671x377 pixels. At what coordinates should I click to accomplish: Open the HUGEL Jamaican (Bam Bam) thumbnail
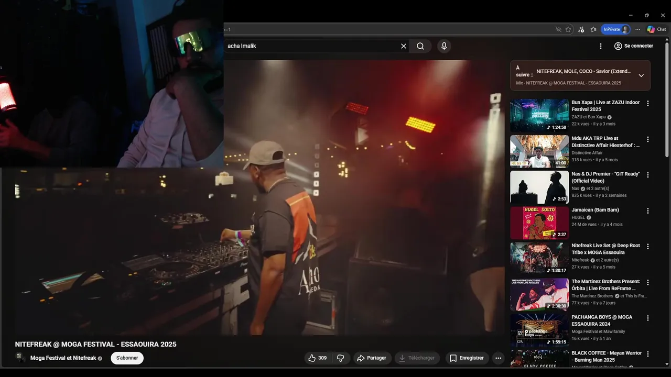[539, 223]
